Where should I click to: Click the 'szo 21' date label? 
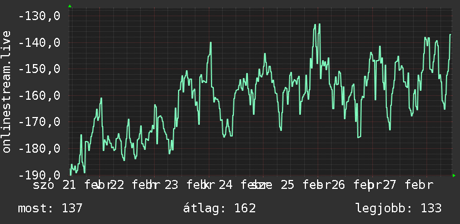(x=55, y=185)
